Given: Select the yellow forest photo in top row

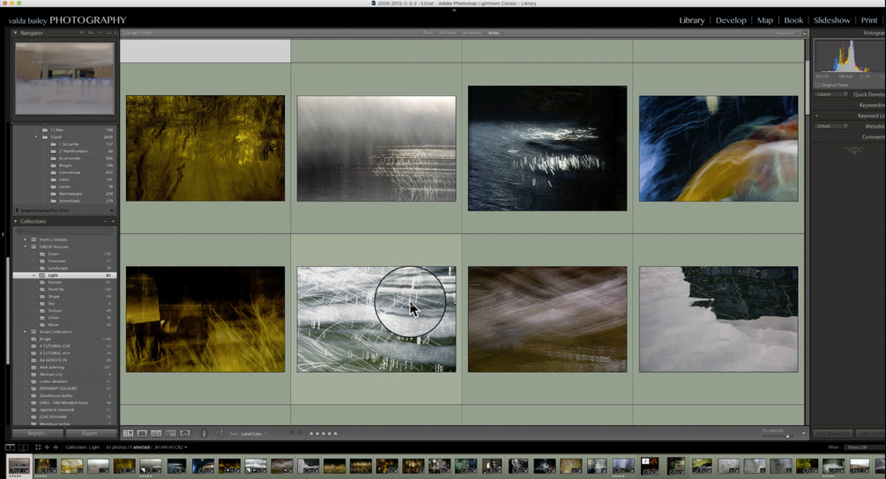Looking at the screenshot, I should tap(205, 149).
